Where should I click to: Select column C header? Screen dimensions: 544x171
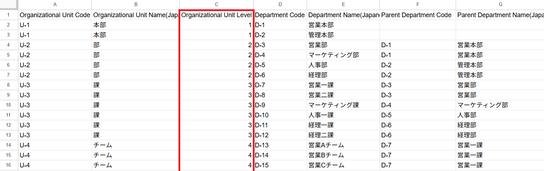(x=217, y=5)
